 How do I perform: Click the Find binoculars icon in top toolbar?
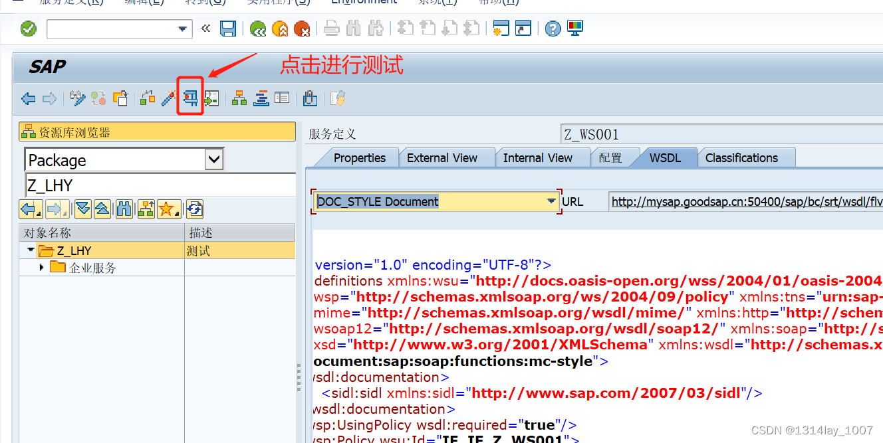coord(354,29)
